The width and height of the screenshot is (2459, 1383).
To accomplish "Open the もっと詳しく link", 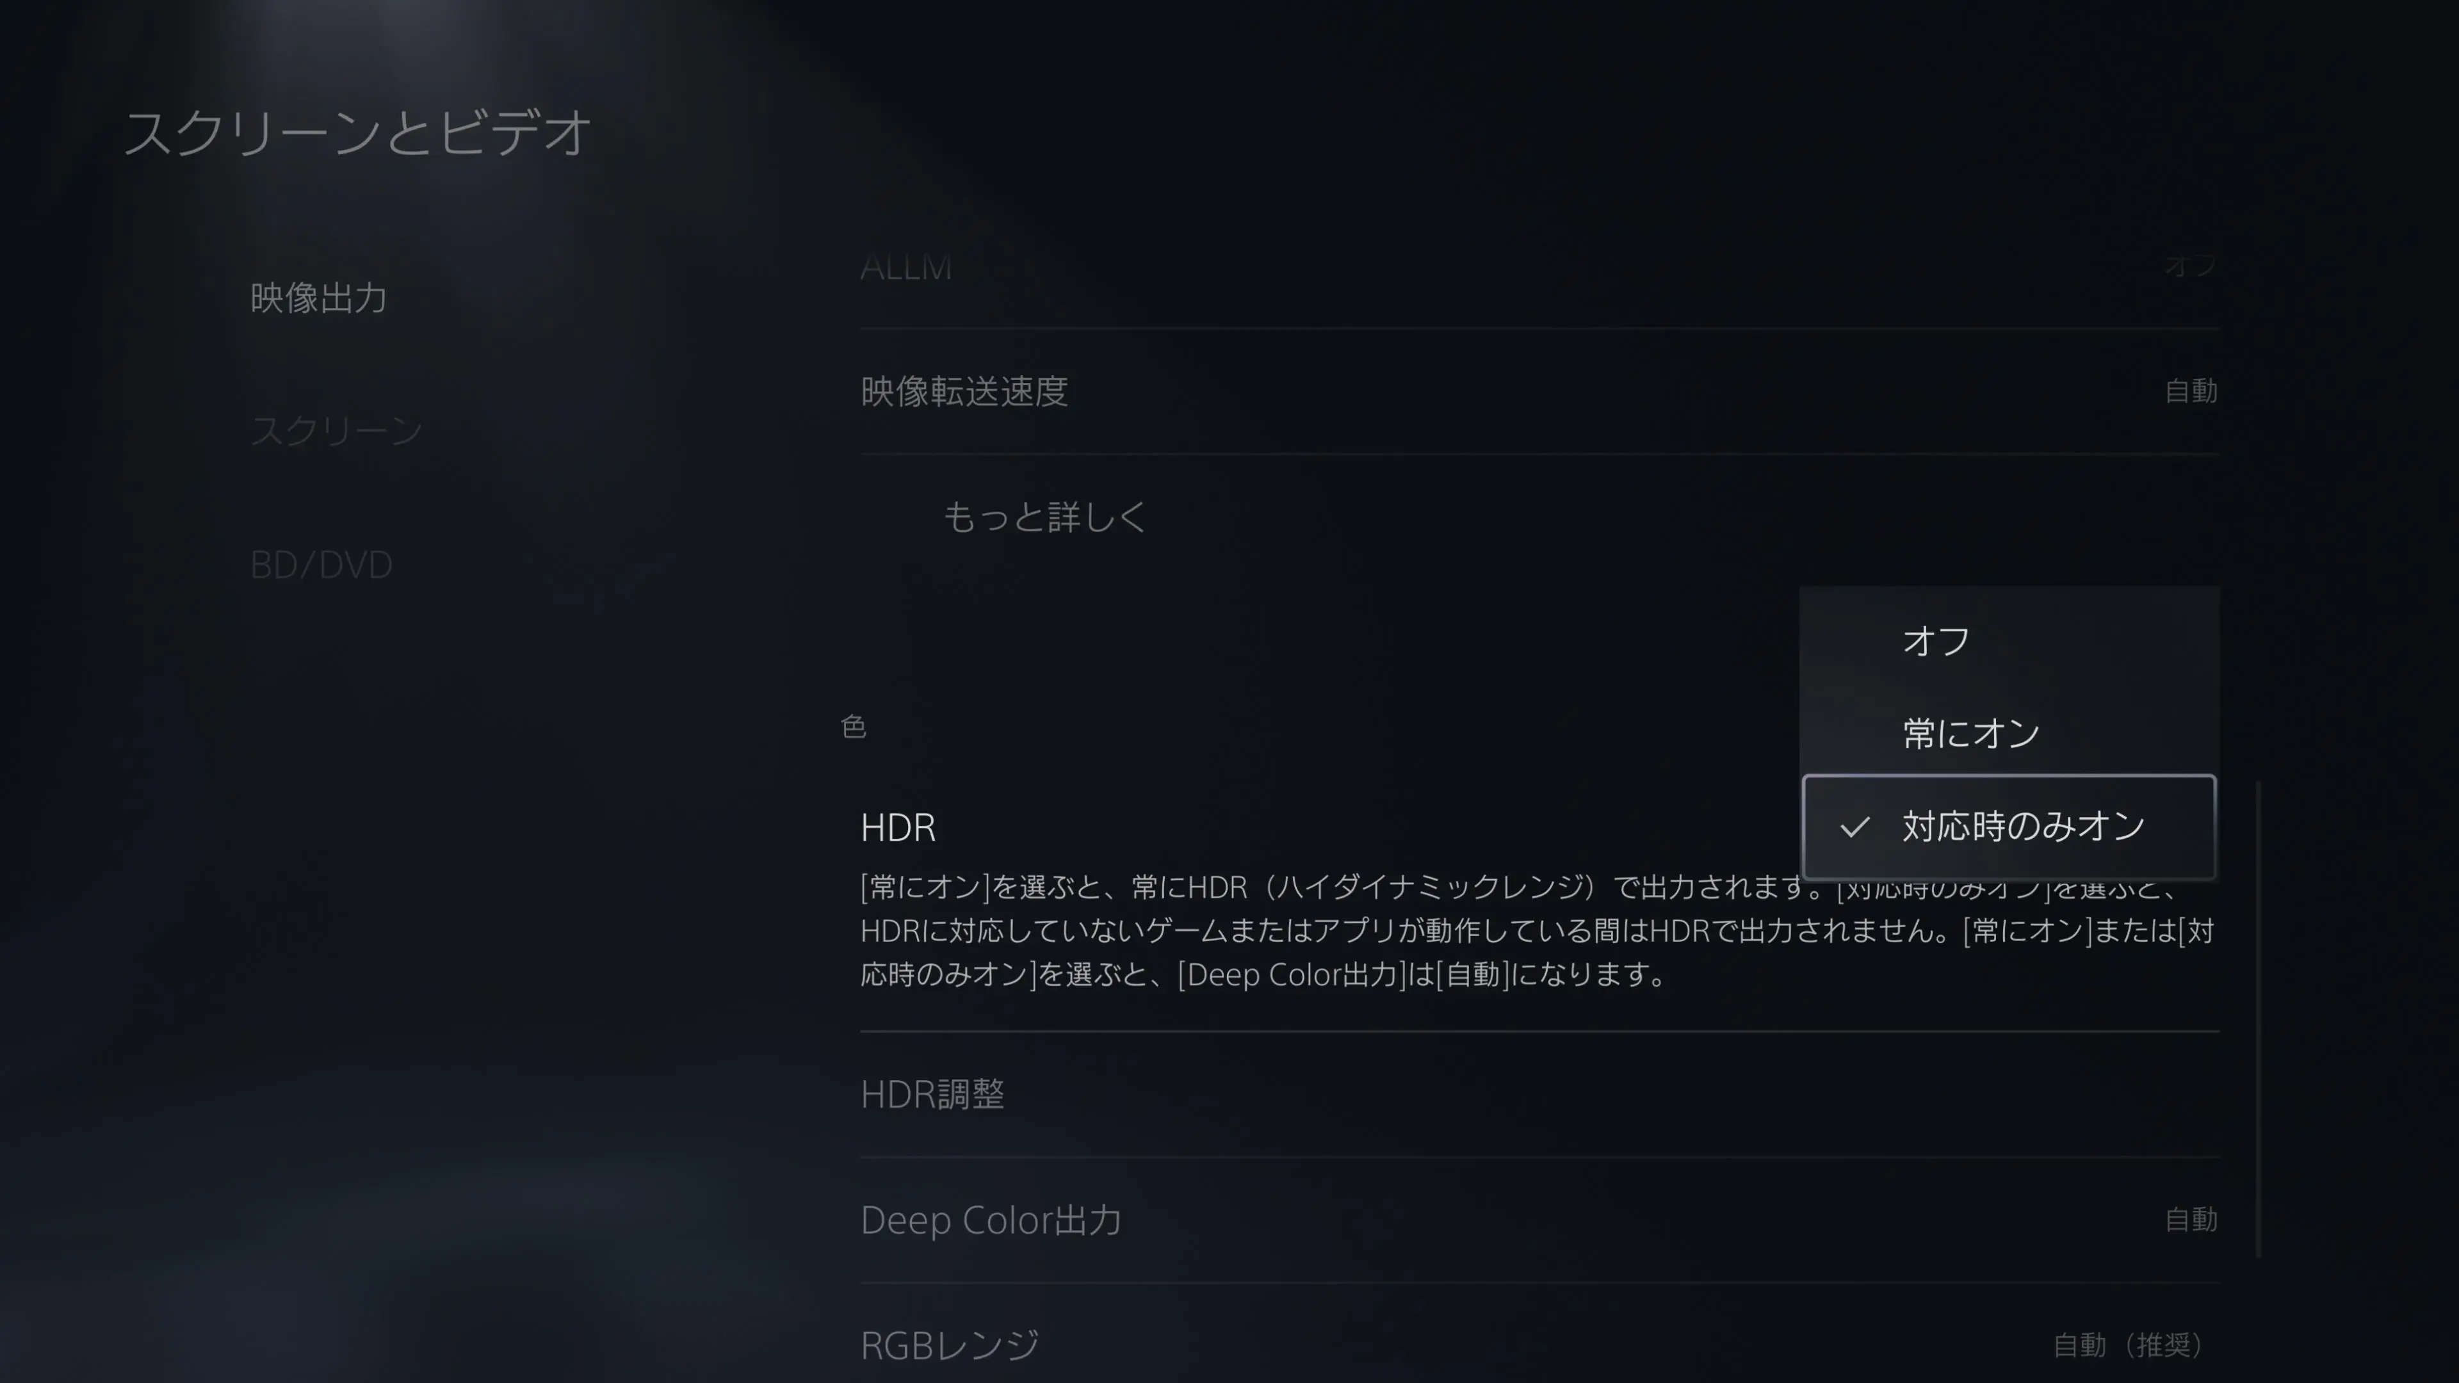I will [1045, 517].
